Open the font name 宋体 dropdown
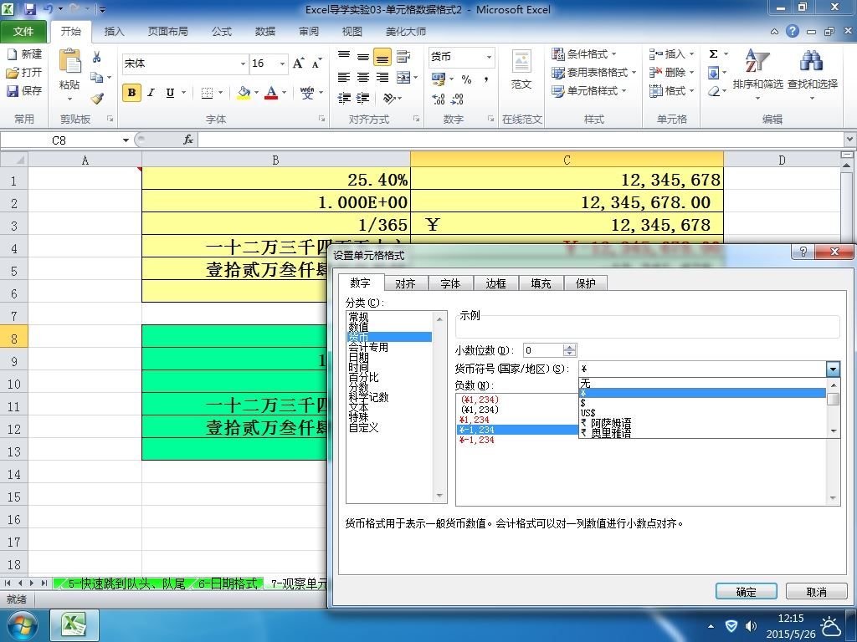This screenshot has height=642, width=857. point(243,64)
